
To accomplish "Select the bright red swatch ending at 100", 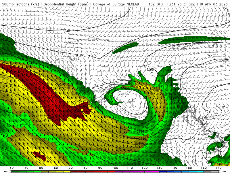I will click(111, 171).
